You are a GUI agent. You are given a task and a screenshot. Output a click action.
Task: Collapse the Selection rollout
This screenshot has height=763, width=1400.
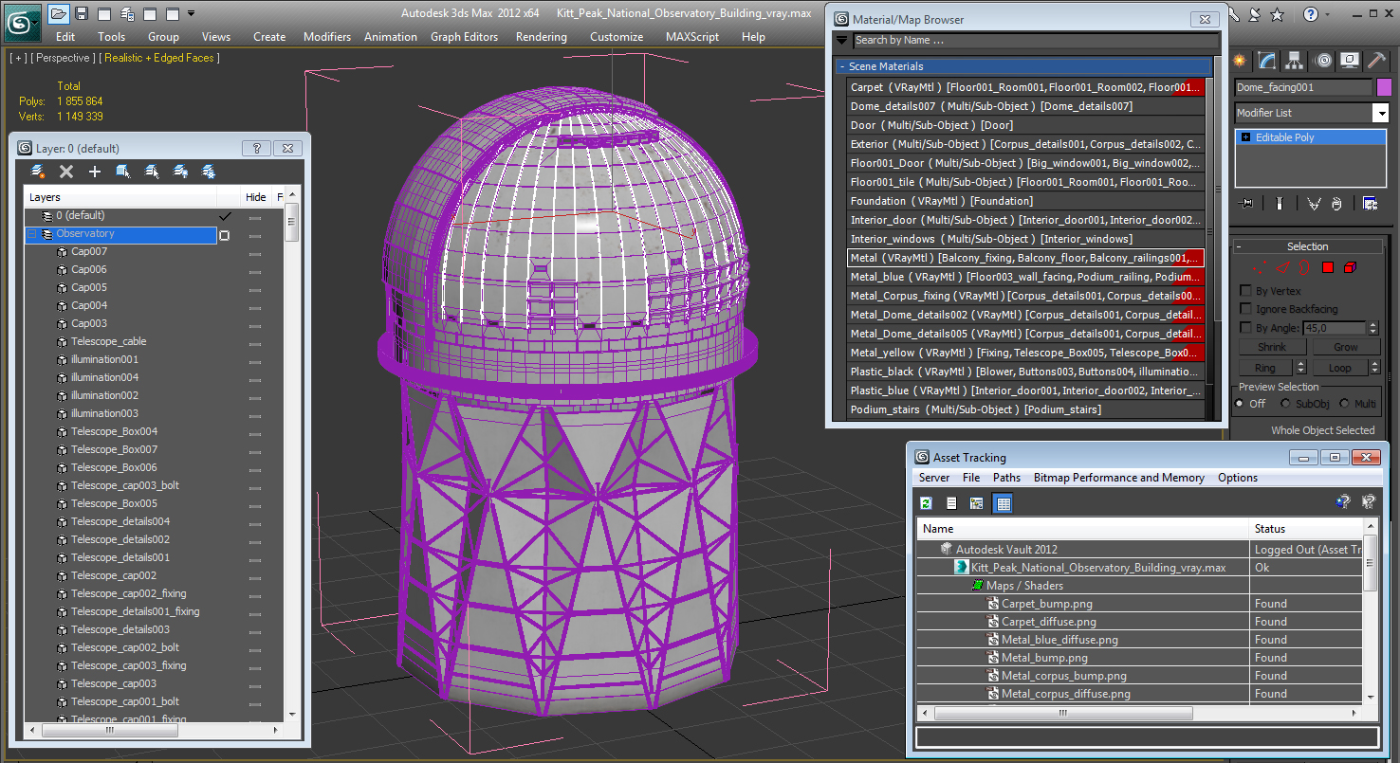pyautogui.click(x=1239, y=247)
